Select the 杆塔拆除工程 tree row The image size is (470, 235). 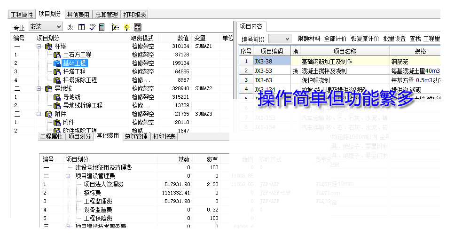(x=122, y=80)
